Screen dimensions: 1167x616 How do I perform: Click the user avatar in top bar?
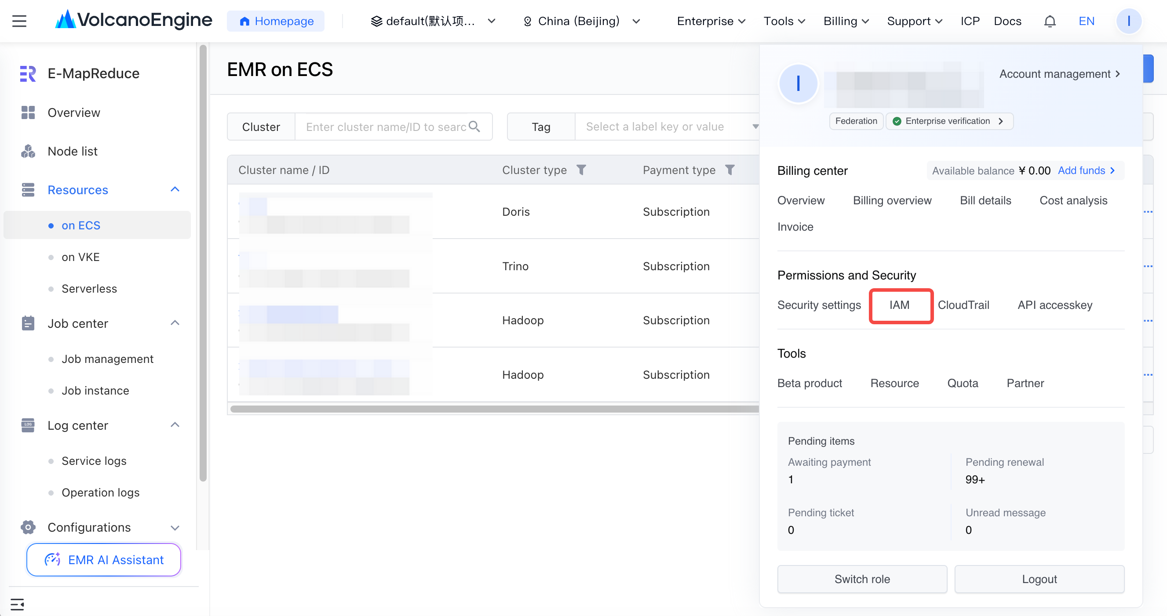click(1128, 21)
